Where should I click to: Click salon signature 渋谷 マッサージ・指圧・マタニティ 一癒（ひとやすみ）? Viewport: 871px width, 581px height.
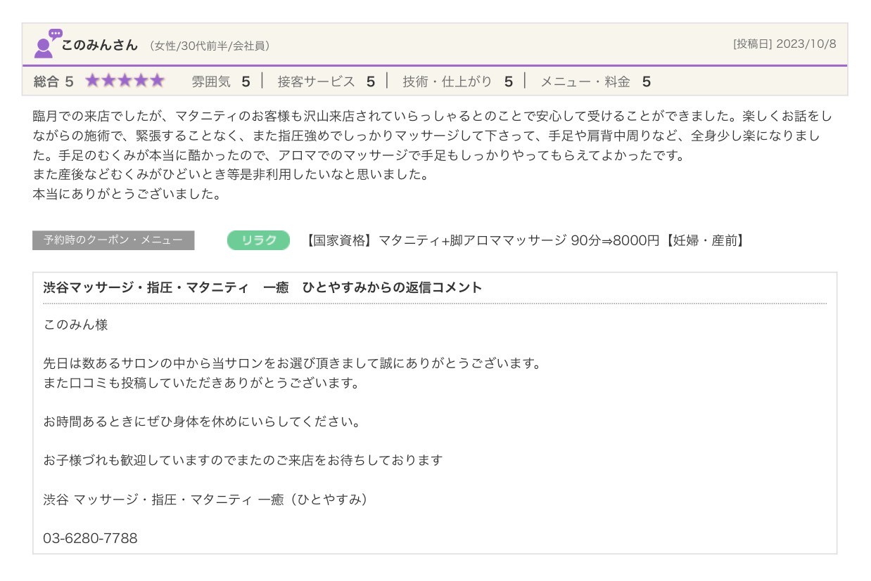pyautogui.click(x=205, y=500)
